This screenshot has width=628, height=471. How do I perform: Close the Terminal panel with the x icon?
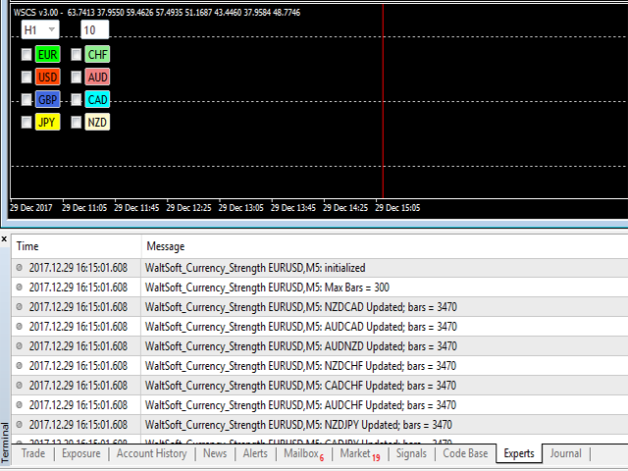4,238
